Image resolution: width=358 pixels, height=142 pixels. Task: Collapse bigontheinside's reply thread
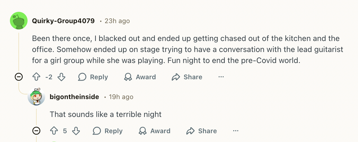pos(36,131)
